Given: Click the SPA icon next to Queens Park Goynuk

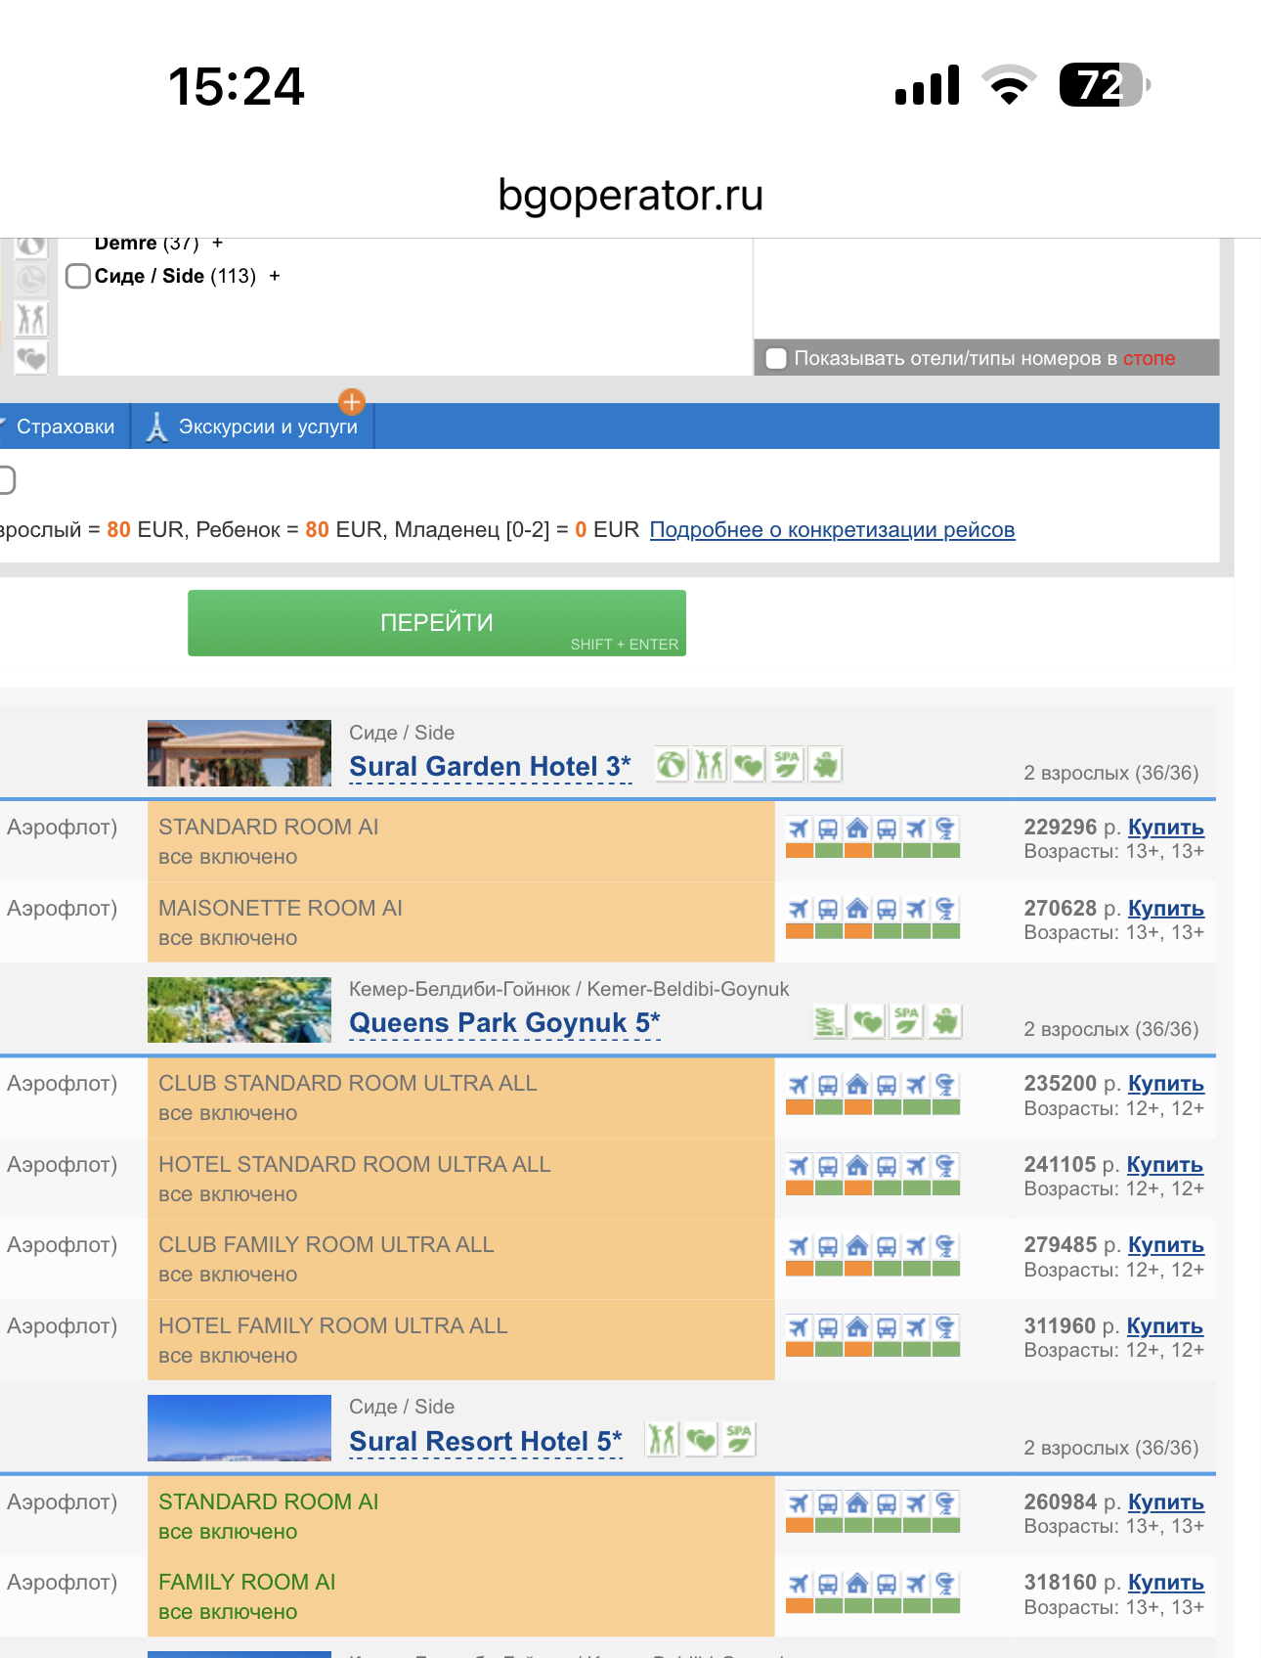Looking at the screenshot, I should [x=906, y=1021].
